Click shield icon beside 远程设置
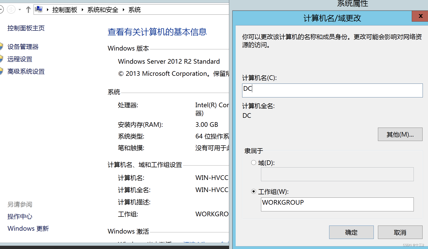Viewport: 428px width, 249px height. click(x=1, y=59)
